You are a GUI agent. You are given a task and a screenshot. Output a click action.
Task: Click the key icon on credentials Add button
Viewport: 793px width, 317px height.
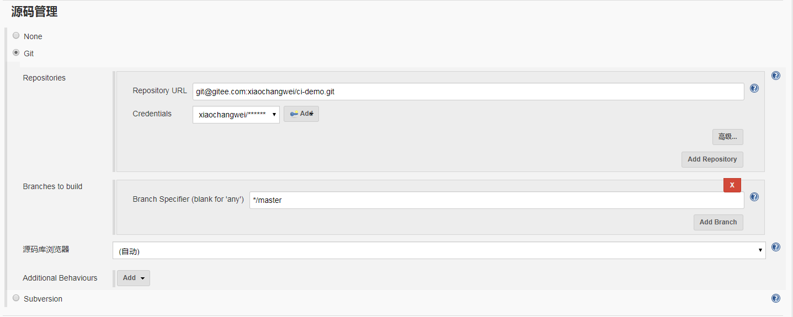(294, 114)
